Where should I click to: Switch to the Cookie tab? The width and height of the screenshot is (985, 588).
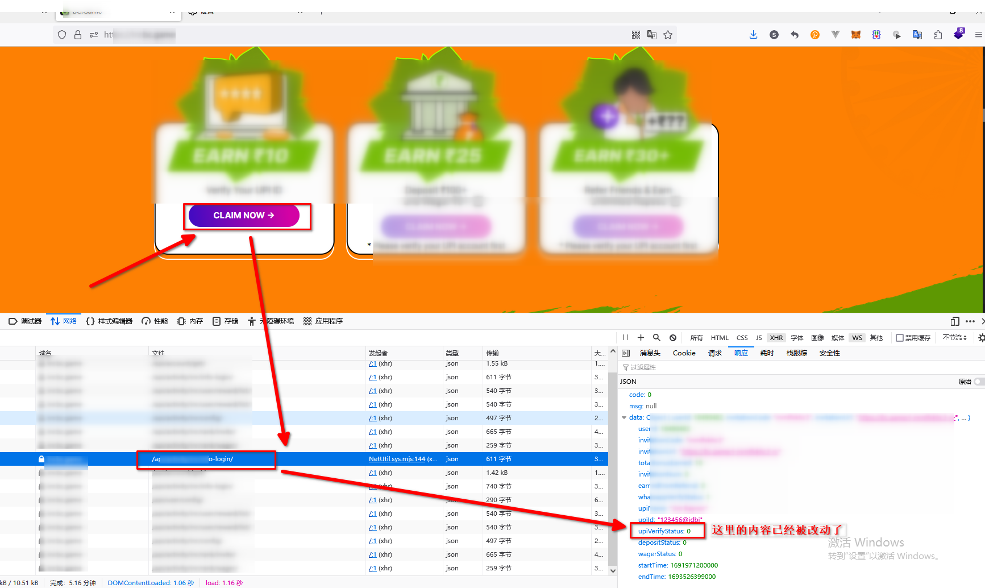684,353
